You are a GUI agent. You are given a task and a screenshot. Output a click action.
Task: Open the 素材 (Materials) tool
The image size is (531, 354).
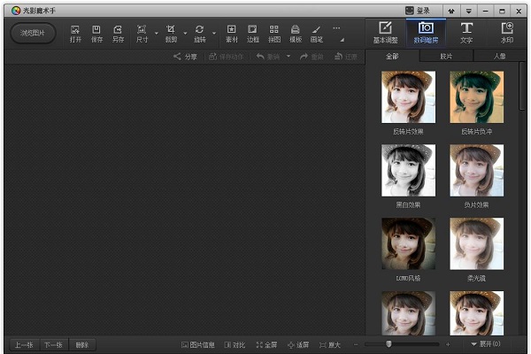[231, 32]
